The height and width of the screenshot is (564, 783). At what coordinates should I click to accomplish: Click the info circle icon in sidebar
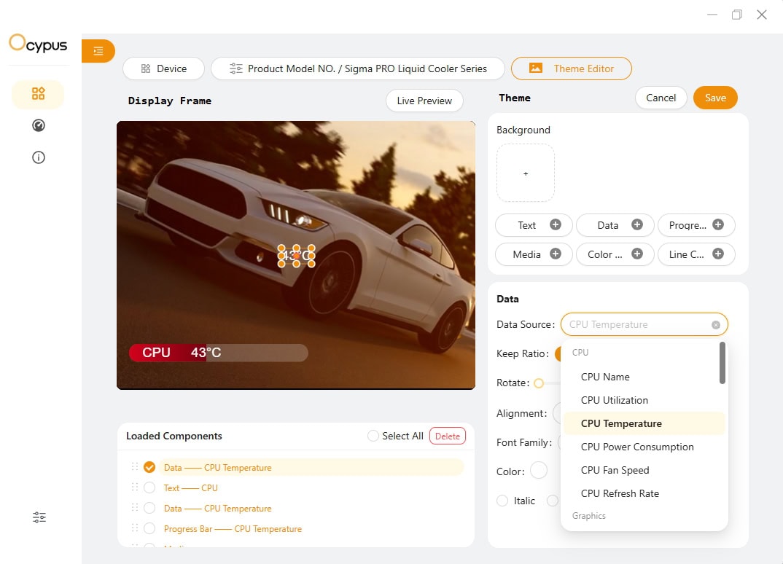pos(39,157)
